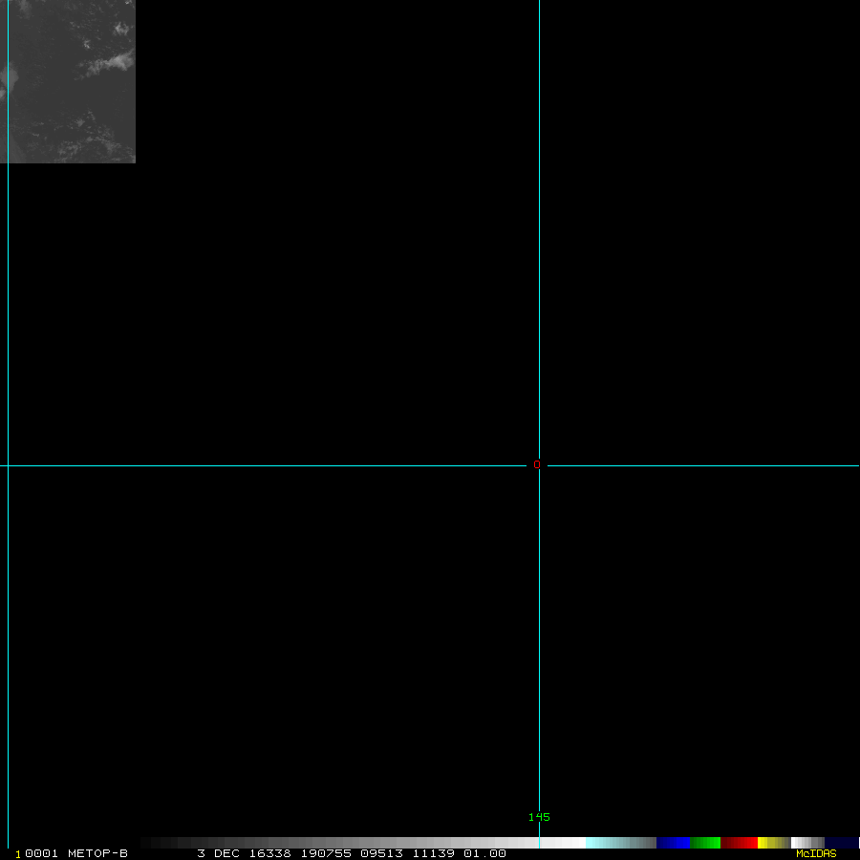The width and height of the screenshot is (860, 860).
Task: Click the yellow McIDAS logo text
Action: tap(816, 853)
